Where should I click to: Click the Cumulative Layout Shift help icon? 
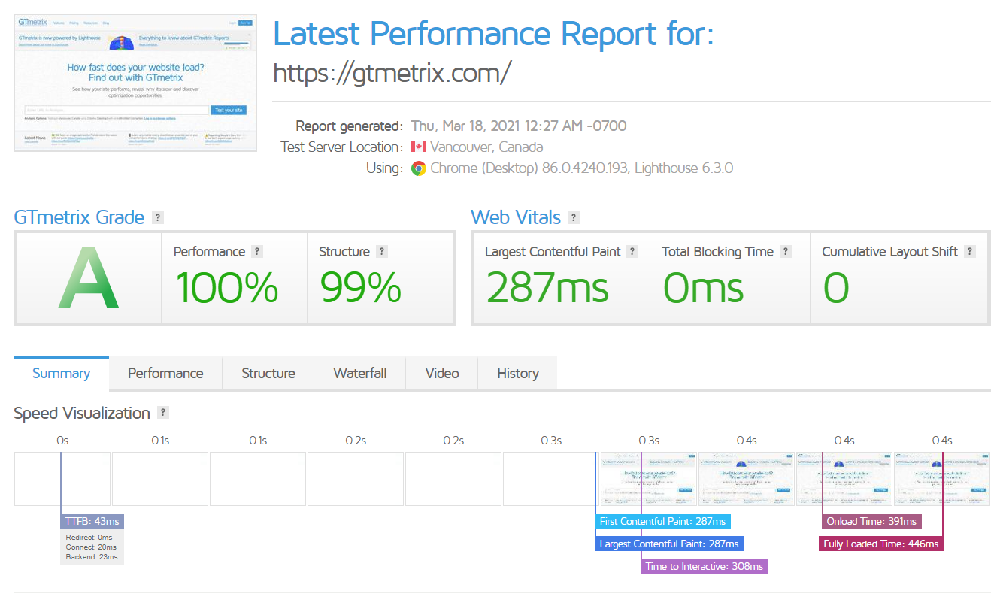pyautogui.click(x=969, y=251)
